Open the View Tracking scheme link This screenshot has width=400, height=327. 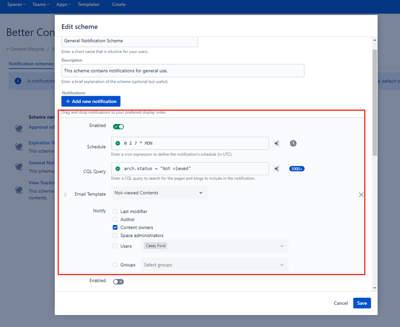[42, 183]
